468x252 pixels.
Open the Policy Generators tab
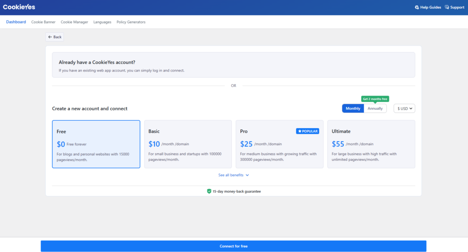131,22
